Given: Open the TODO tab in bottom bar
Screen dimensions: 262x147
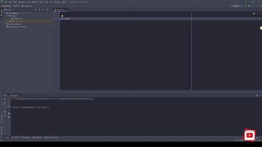Looking at the screenshot, I should (16, 138).
